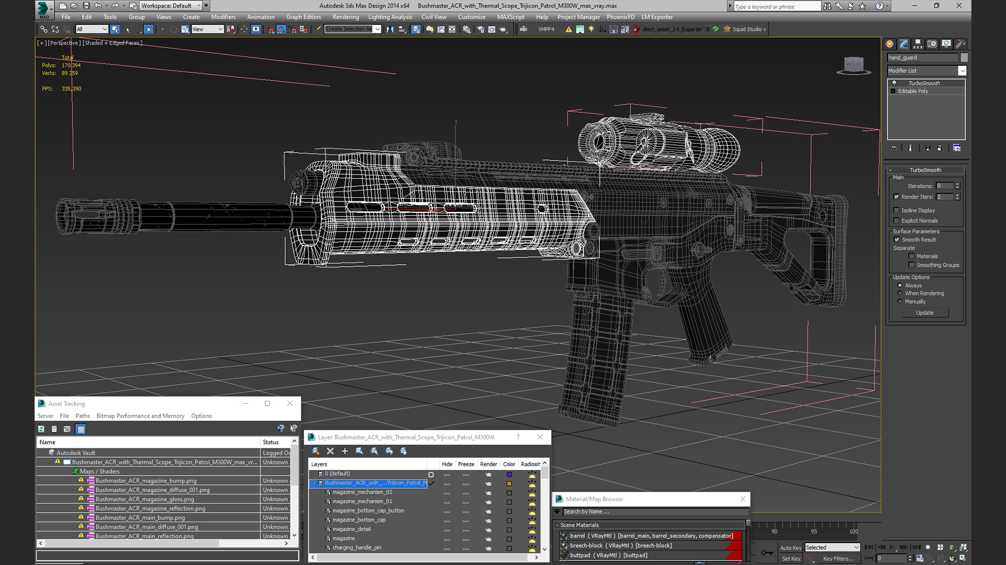
Task: Click Create New Layer icon in Layer window
Action: point(315,451)
